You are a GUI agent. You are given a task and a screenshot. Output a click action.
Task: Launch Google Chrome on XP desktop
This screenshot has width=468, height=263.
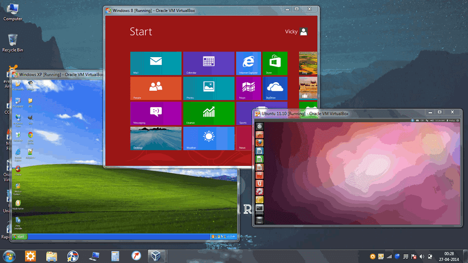tap(30, 138)
